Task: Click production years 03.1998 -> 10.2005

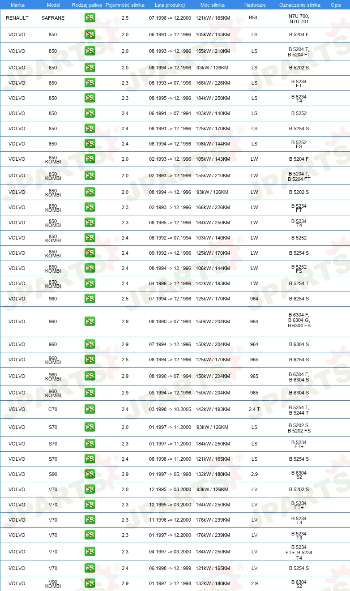Action: 170,409
